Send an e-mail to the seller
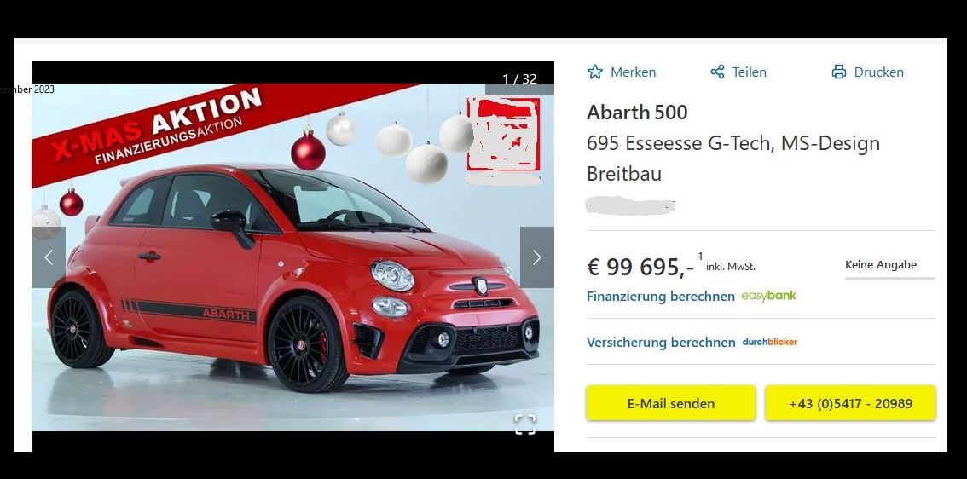967x479 pixels. (671, 403)
